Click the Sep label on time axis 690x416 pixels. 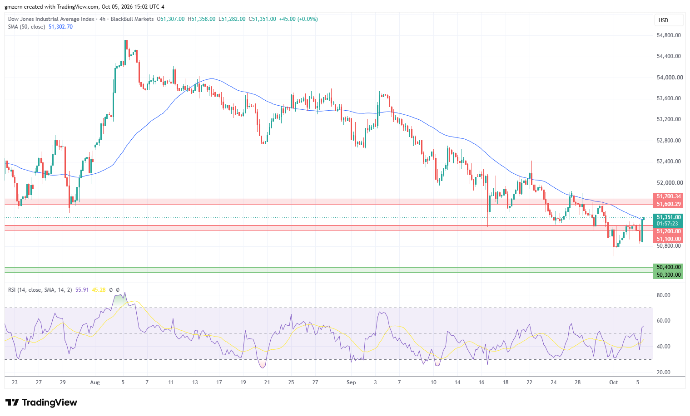[x=351, y=382]
